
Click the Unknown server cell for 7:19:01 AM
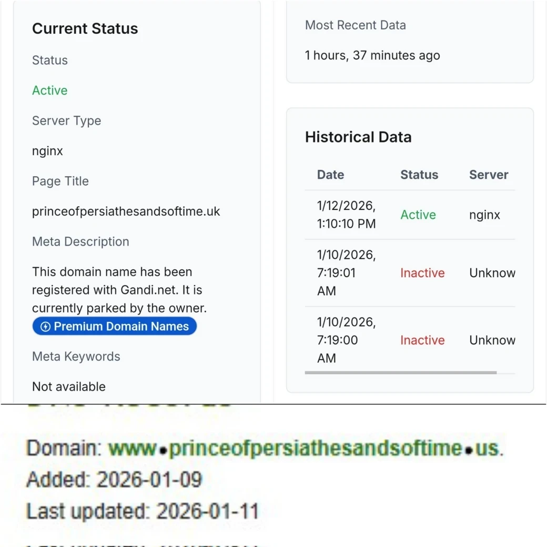(492, 273)
